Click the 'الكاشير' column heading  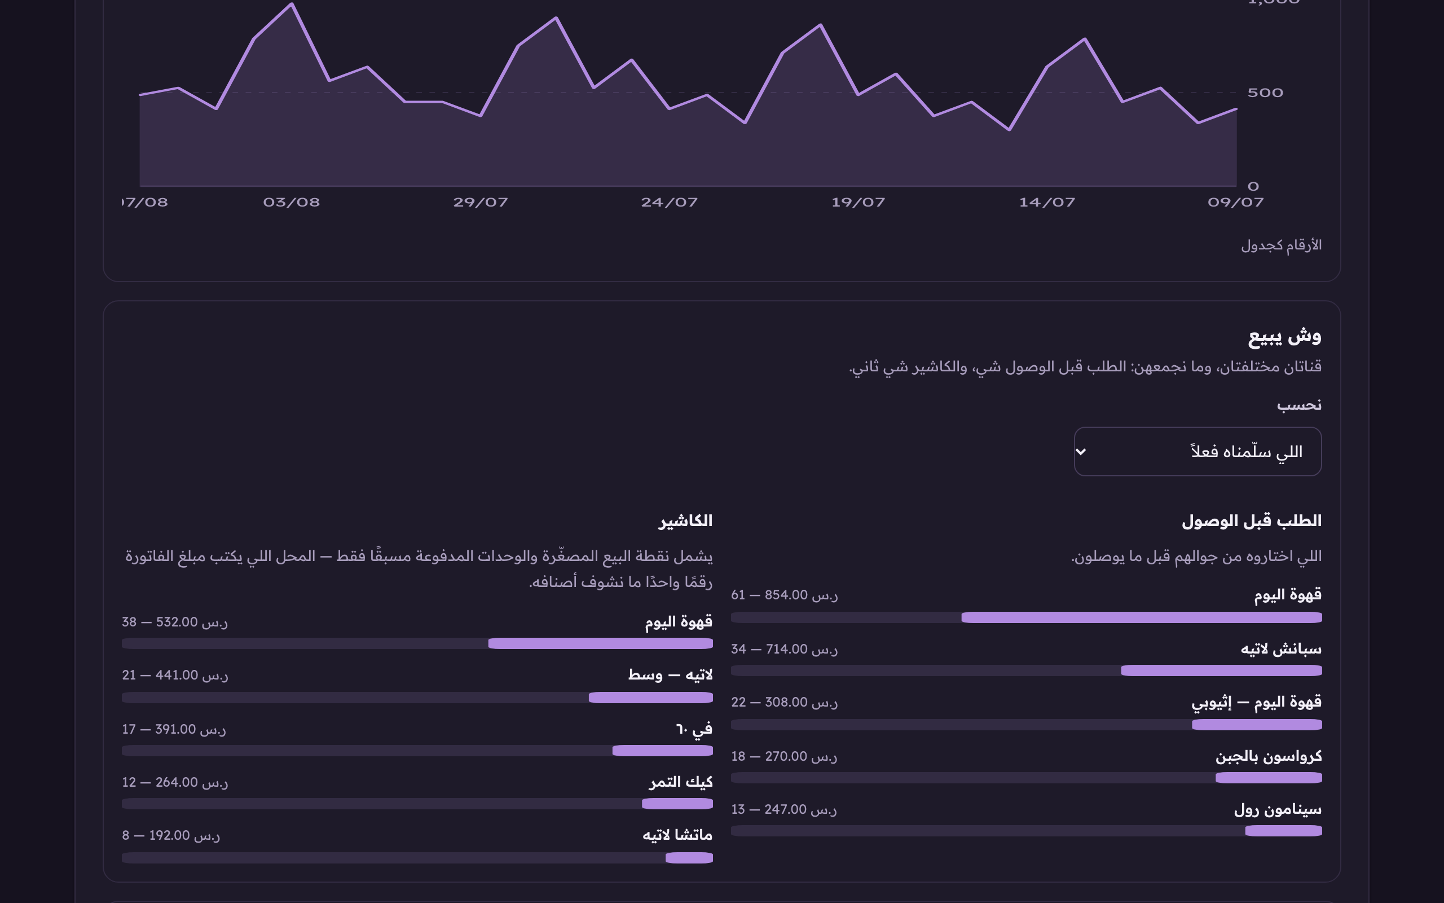click(x=685, y=521)
